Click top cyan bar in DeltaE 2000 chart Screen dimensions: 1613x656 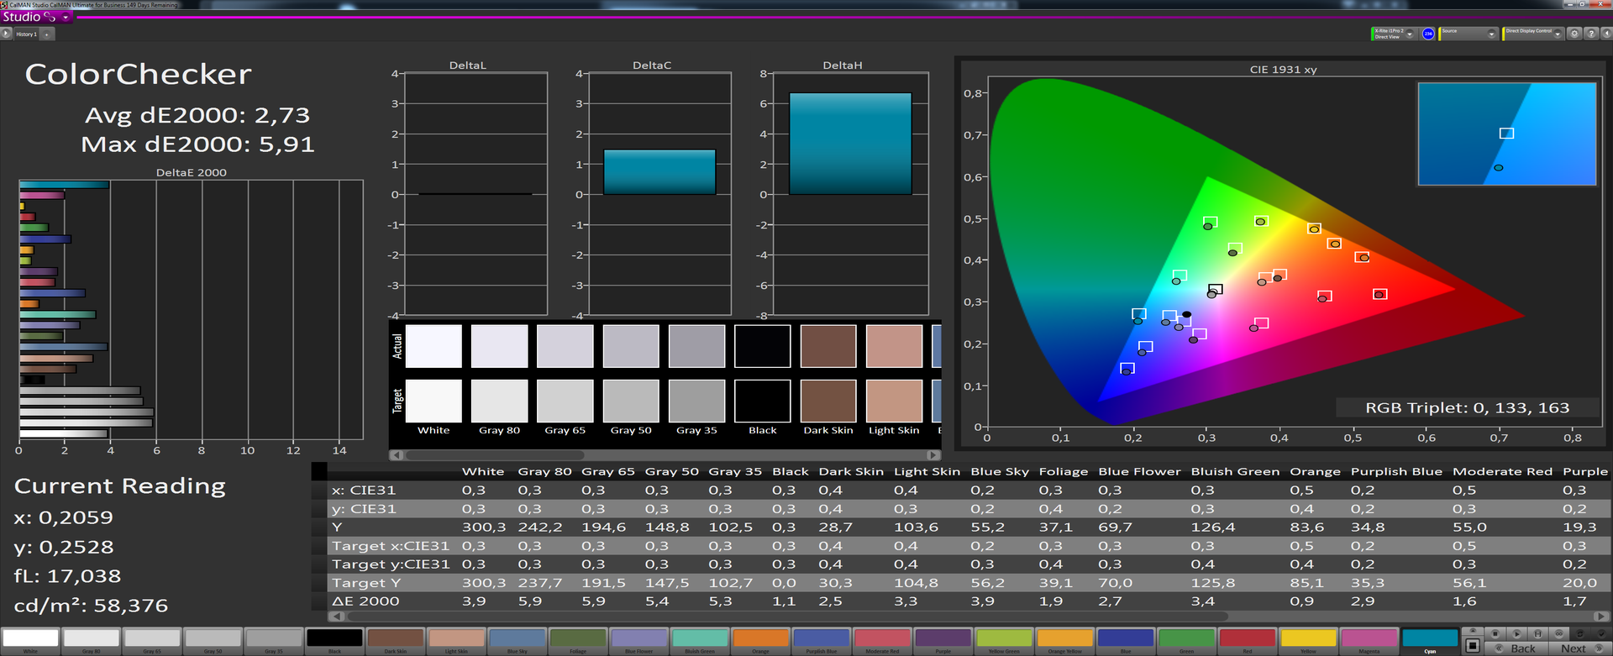[x=64, y=185]
